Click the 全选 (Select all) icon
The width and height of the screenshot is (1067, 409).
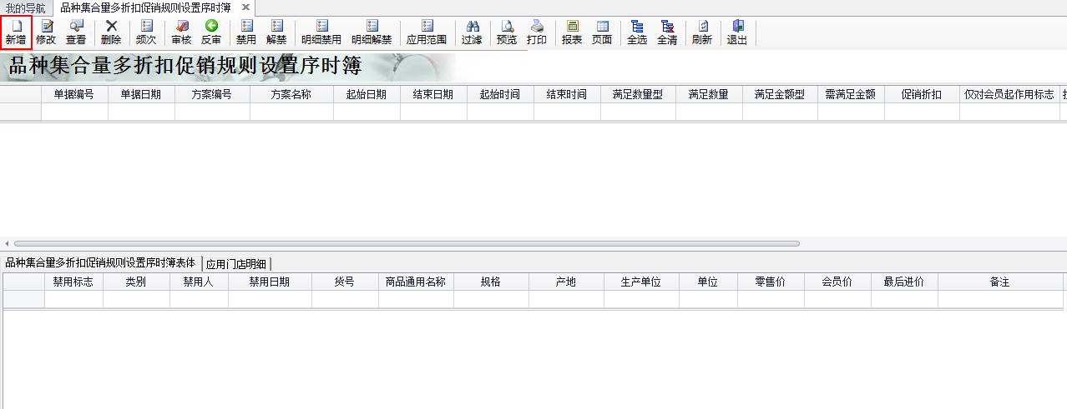[637, 32]
